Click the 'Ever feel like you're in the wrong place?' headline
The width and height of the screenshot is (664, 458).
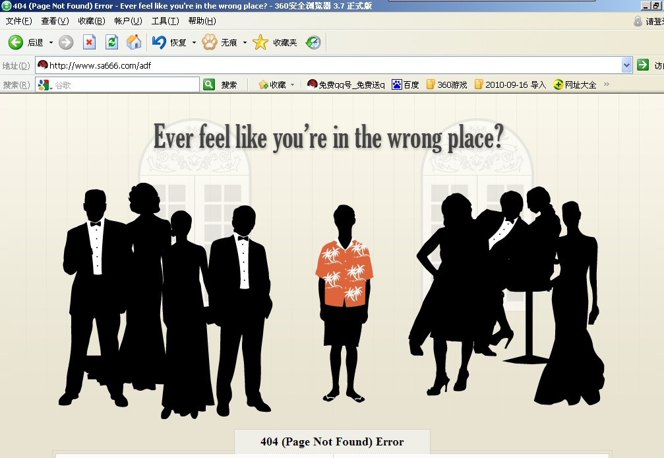[328, 137]
